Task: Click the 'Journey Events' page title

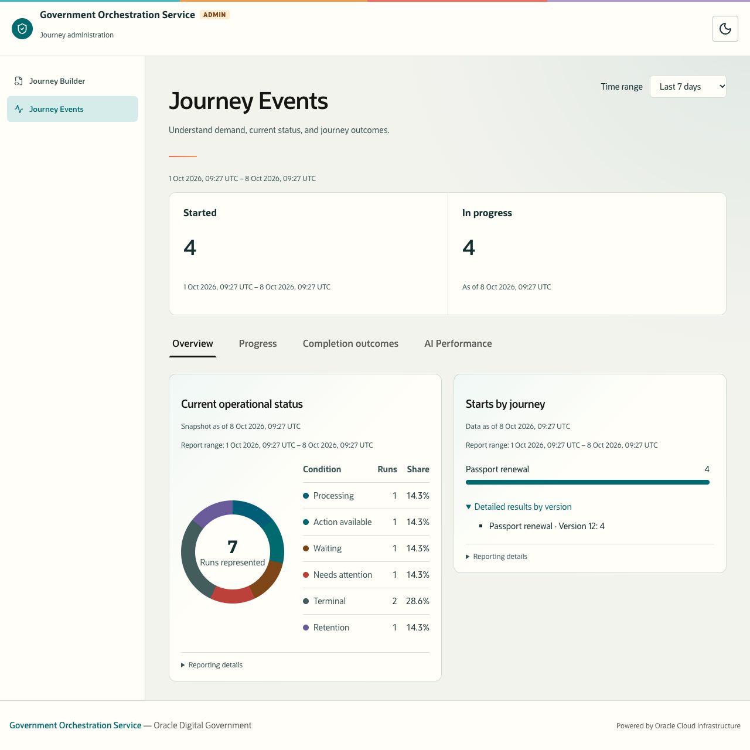Action: click(x=248, y=101)
